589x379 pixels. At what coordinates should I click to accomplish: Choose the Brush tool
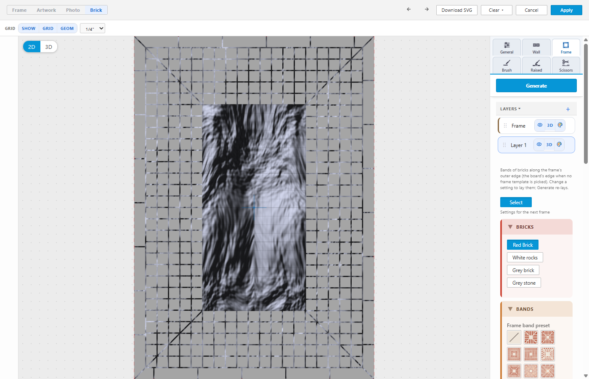(507, 66)
